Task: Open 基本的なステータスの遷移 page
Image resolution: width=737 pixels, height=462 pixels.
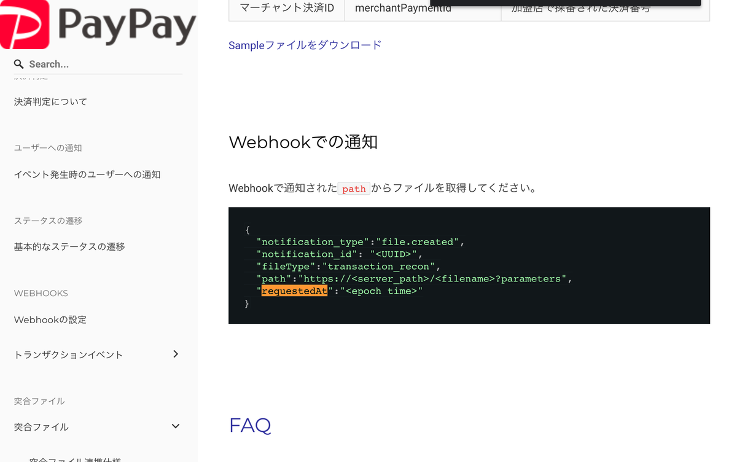Action: tap(68, 246)
